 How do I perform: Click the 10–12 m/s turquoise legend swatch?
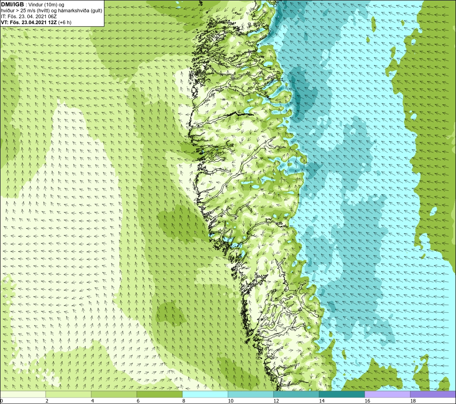click(x=251, y=394)
